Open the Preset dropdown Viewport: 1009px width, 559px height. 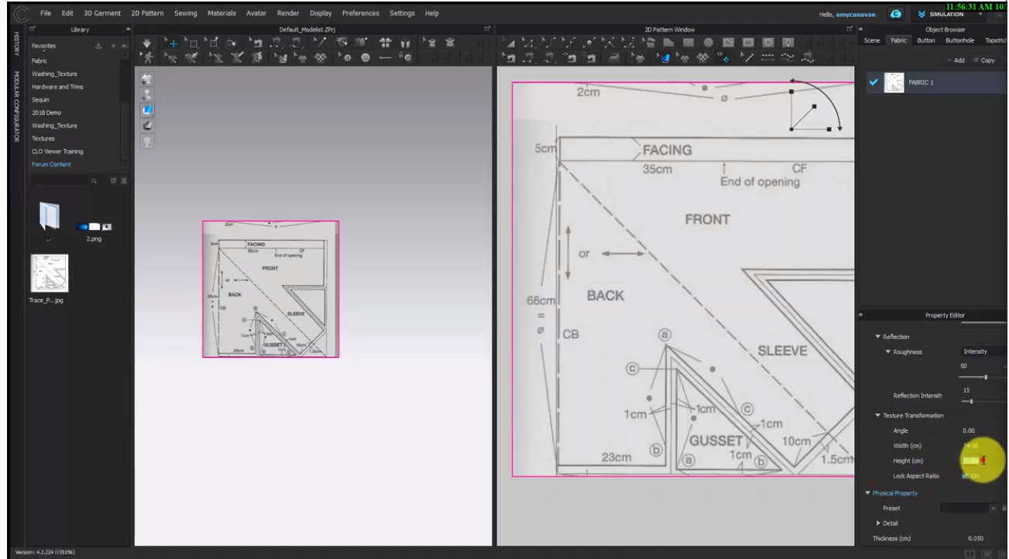tap(969, 508)
